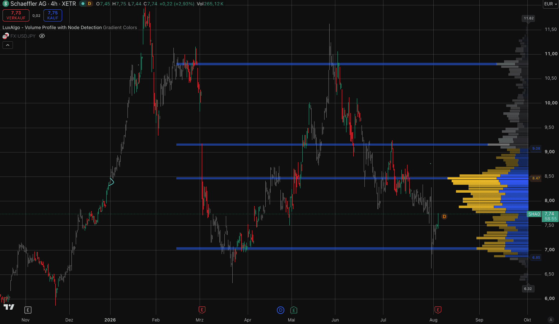Open the blue D dividend marker before Mai
This screenshot has height=324, width=559.
click(281, 310)
